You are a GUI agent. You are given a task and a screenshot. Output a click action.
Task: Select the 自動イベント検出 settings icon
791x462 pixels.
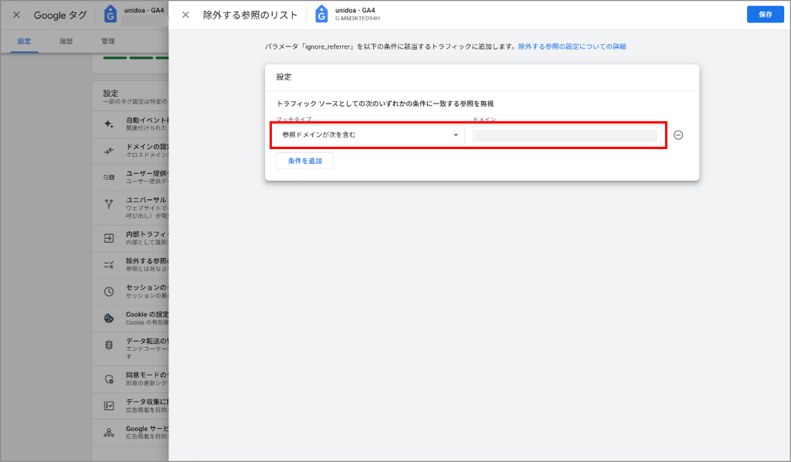click(x=108, y=121)
